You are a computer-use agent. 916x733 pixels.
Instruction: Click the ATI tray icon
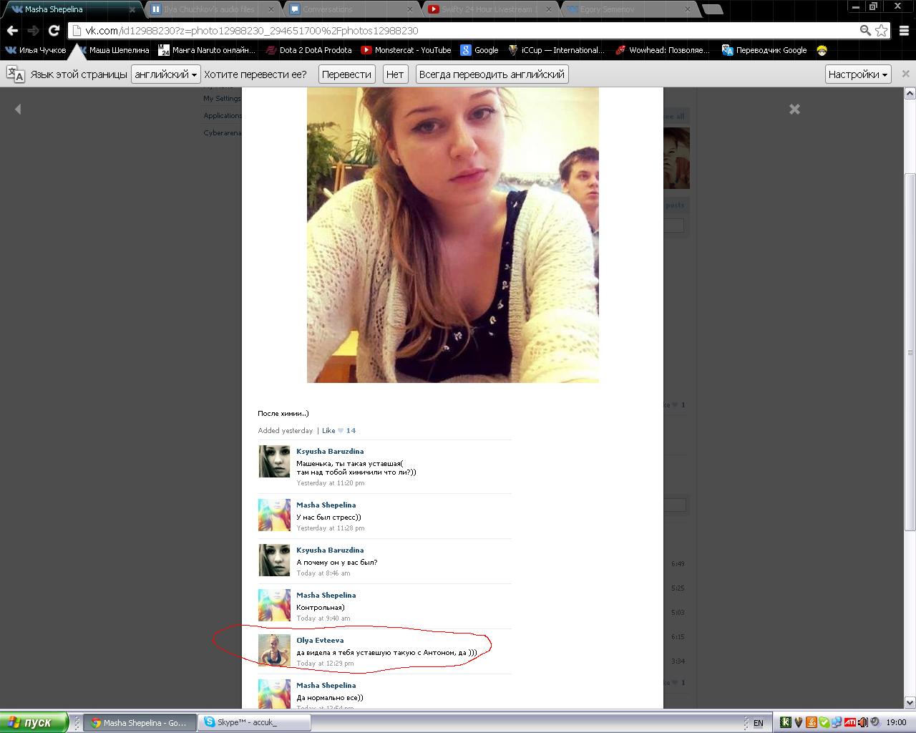(850, 722)
